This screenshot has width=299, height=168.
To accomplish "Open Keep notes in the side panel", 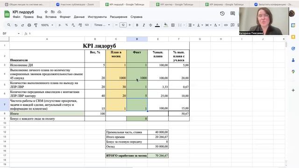I will (x=293, y=37).
